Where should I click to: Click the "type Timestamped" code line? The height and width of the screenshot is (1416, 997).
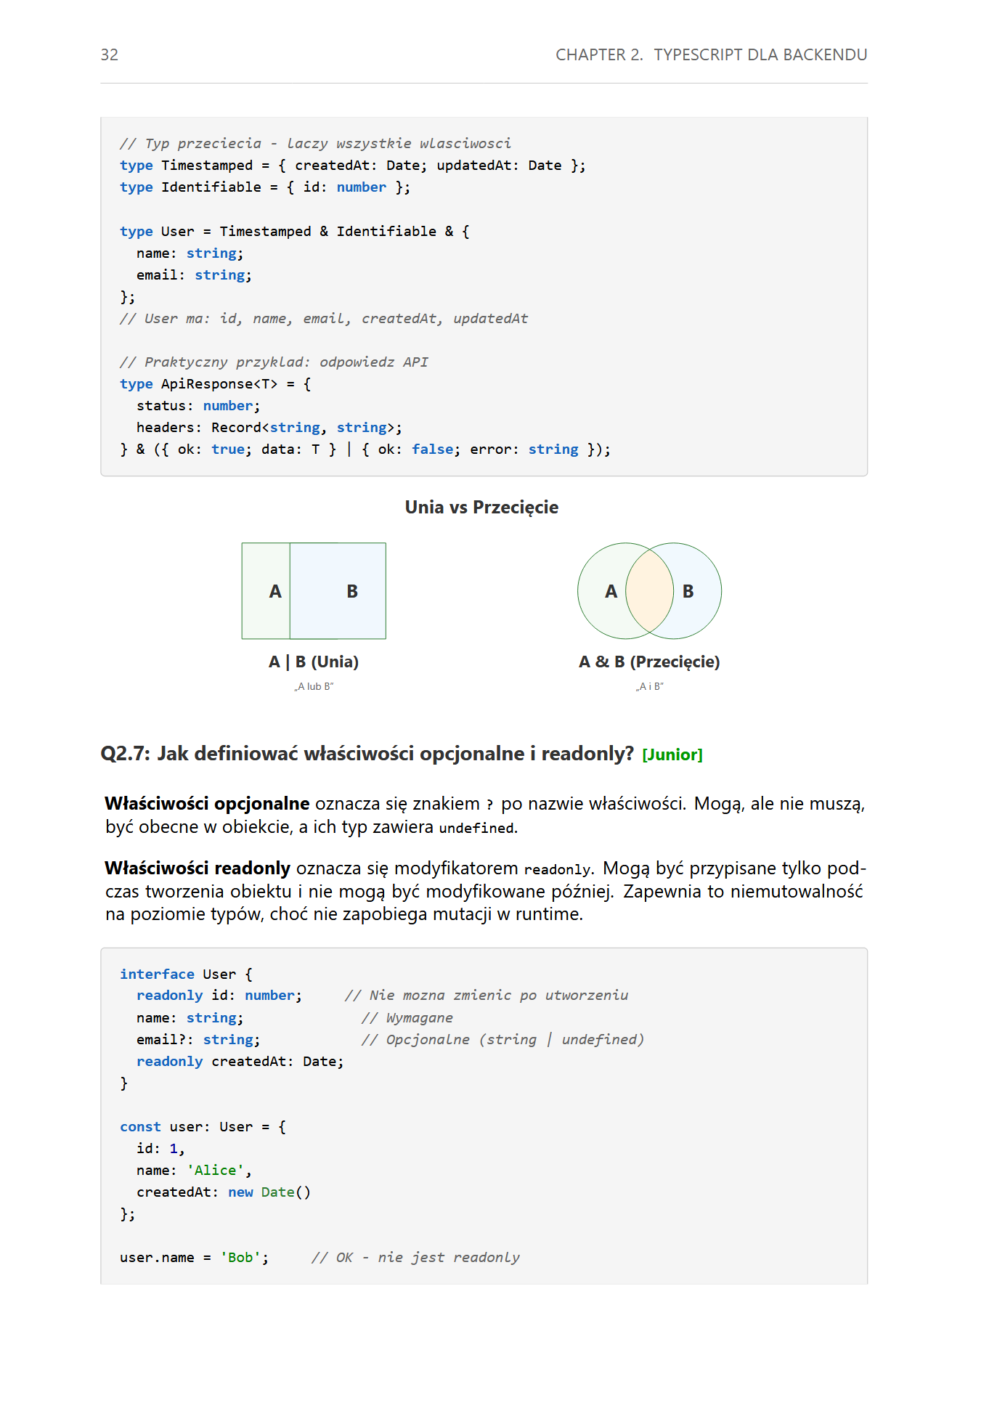point(352,166)
